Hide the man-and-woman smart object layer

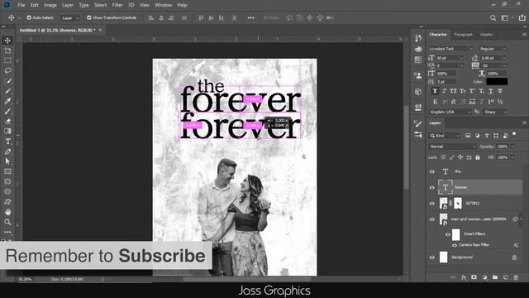pyautogui.click(x=432, y=219)
